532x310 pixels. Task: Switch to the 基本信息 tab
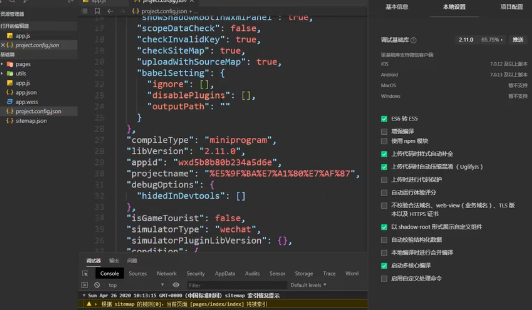tap(397, 7)
